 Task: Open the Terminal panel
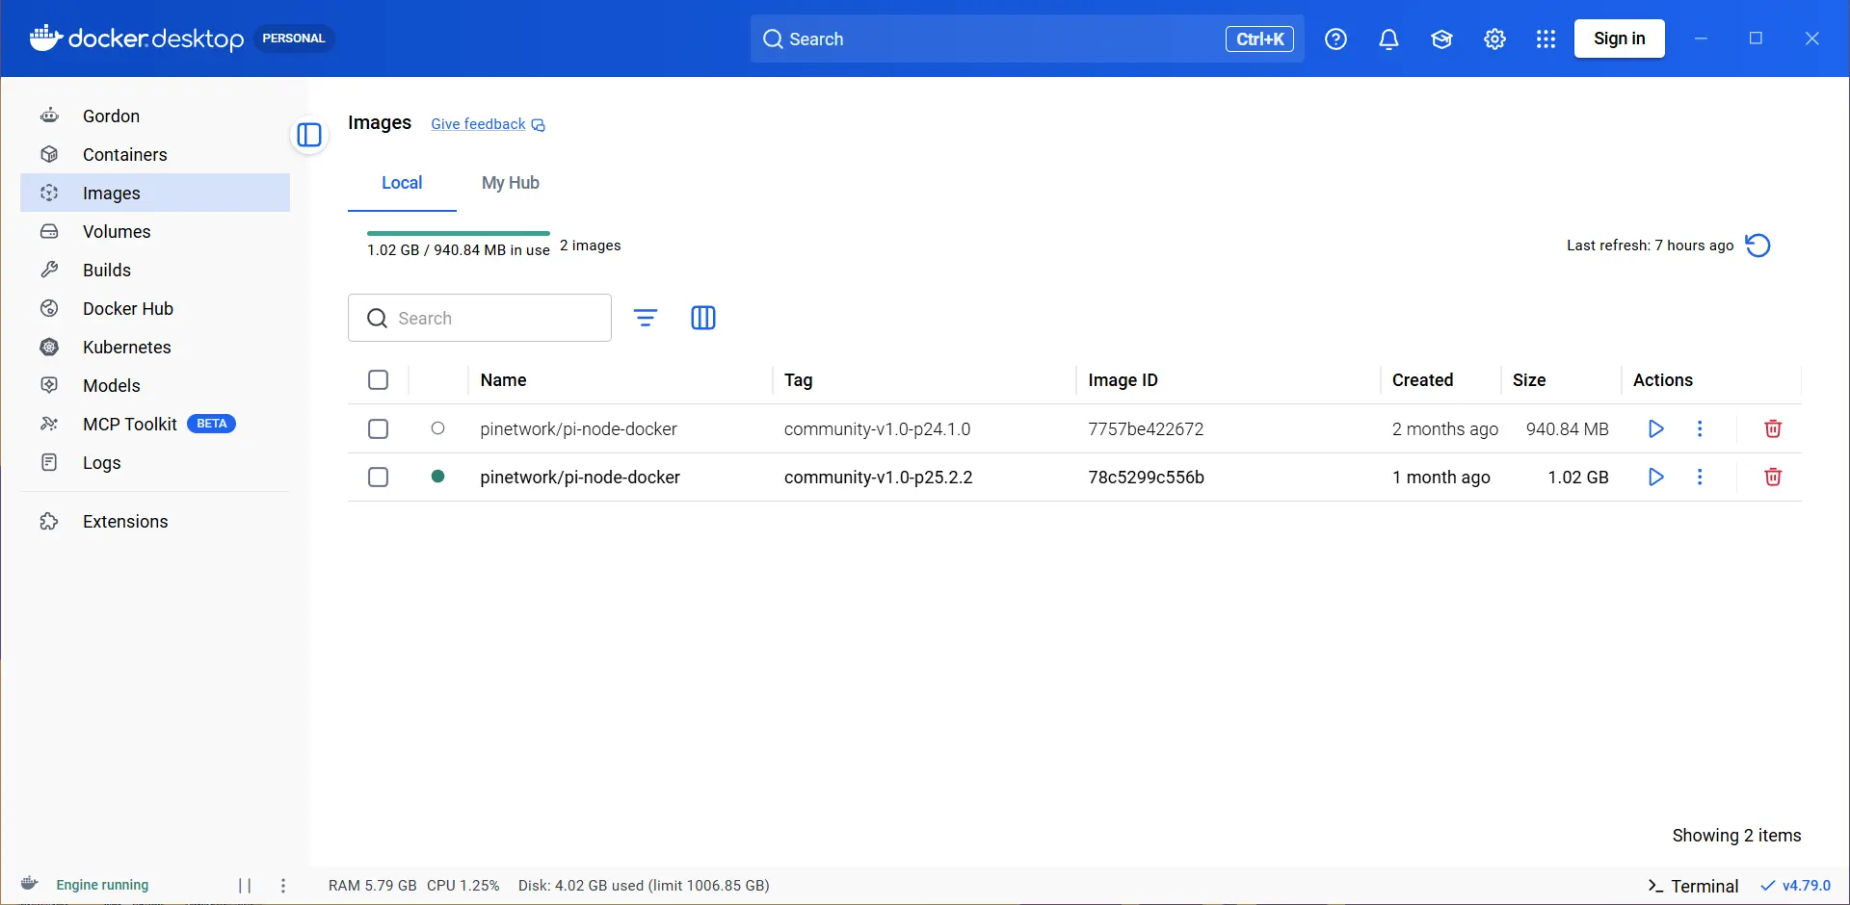click(x=1693, y=886)
